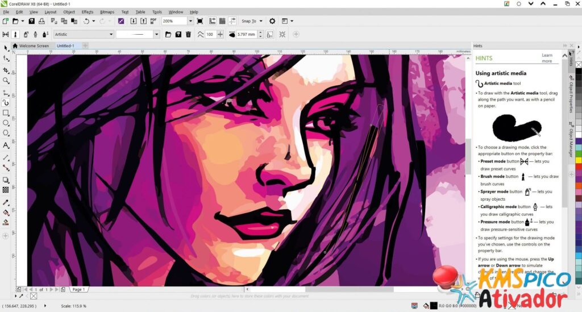Activate the Zoom tool magnifier

[6, 81]
